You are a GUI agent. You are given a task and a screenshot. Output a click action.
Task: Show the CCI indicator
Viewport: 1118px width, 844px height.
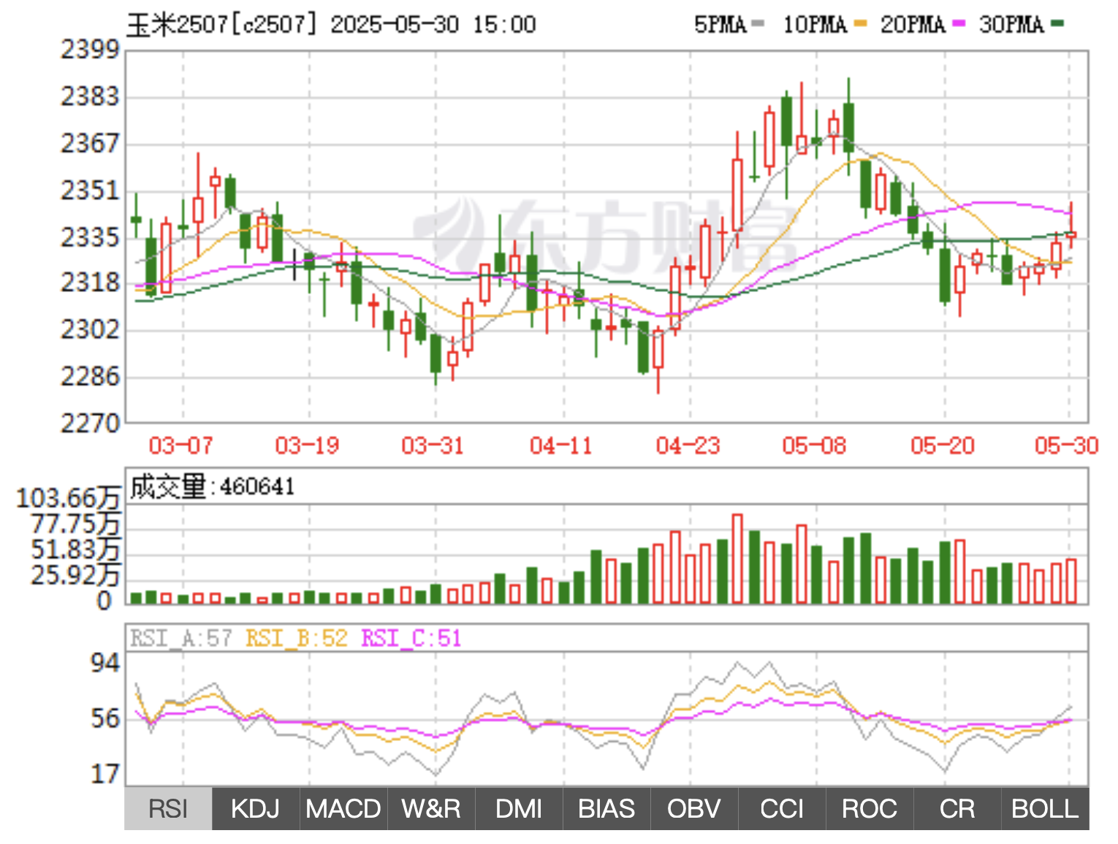tap(782, 809)
